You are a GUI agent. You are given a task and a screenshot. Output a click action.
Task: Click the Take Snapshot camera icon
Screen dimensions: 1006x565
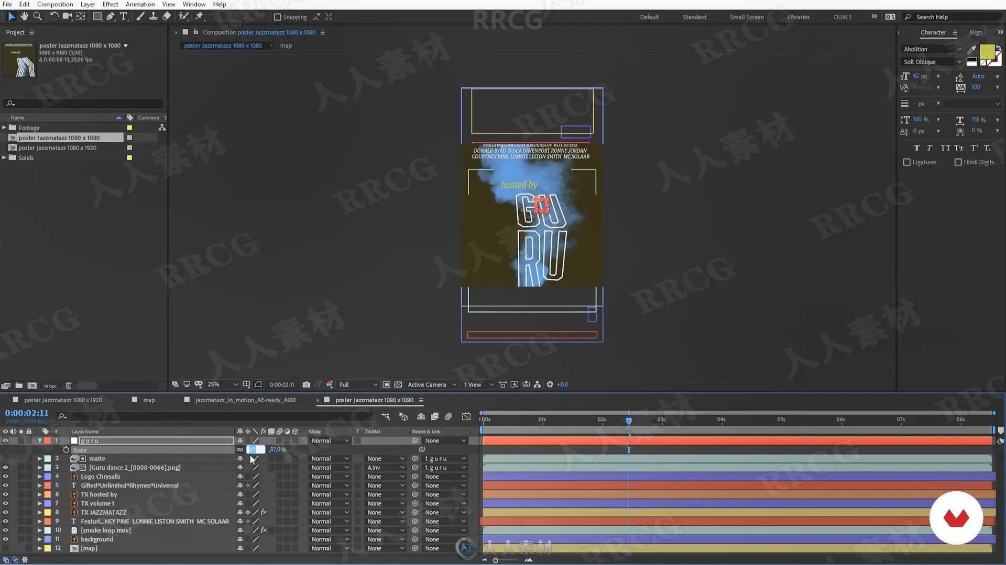307,385
